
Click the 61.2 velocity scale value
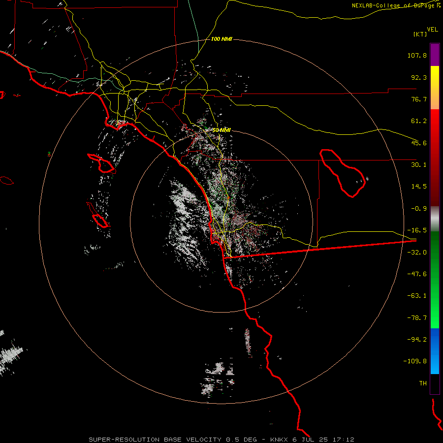click(x=419, y=121)
